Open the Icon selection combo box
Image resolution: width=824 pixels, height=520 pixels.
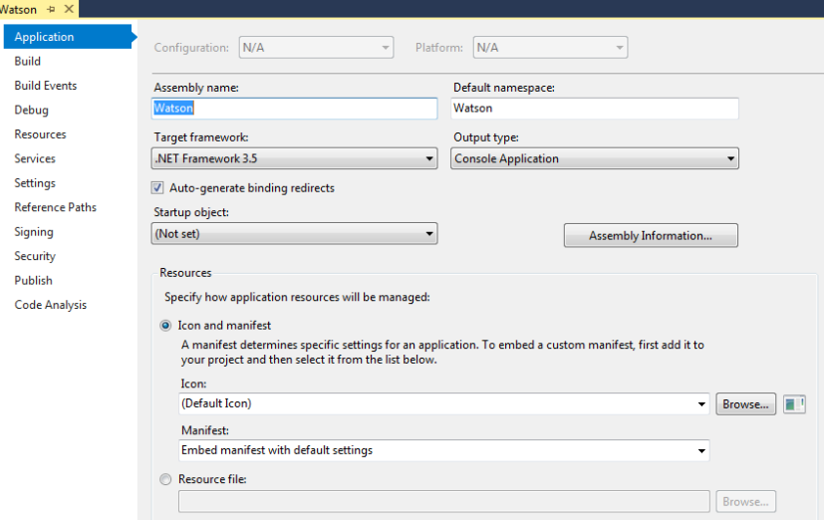(x=444, y=403)
